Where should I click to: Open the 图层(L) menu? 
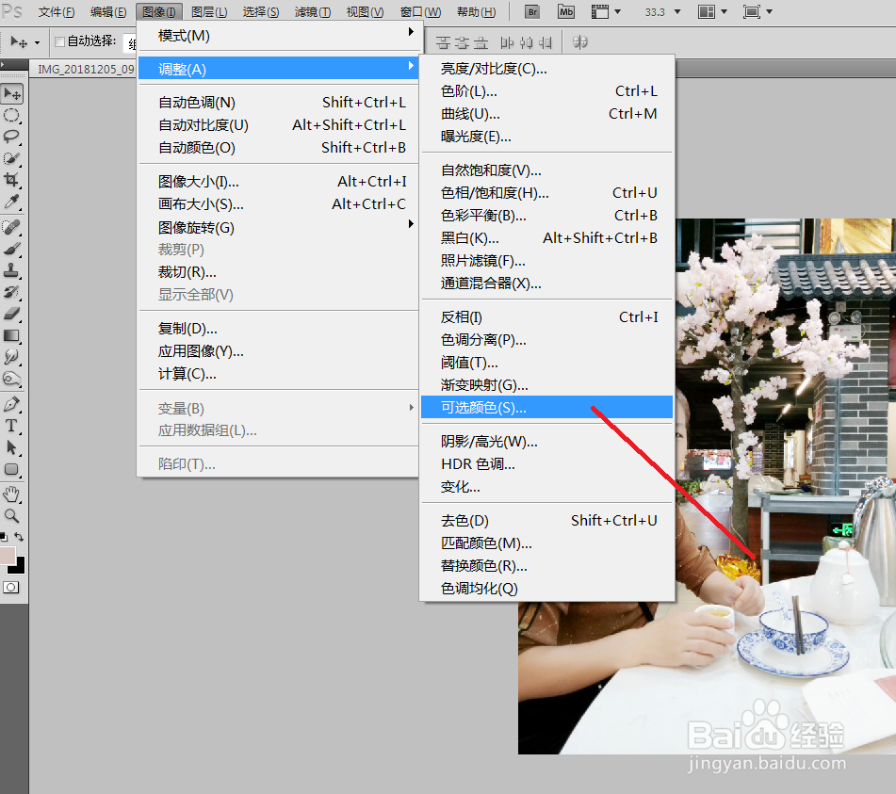(208, 12)
